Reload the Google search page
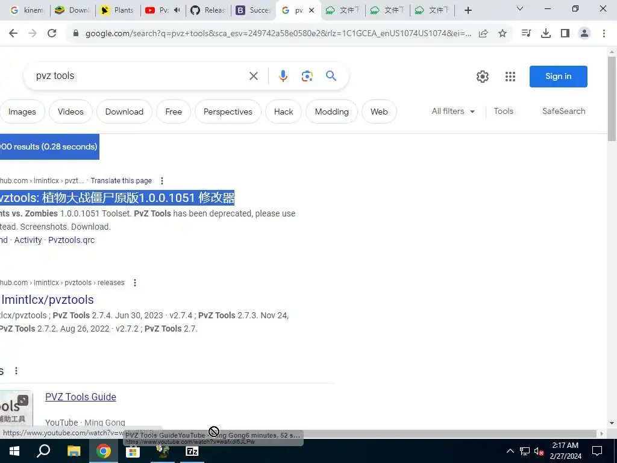The image size is (617, 463). [52, 34]
